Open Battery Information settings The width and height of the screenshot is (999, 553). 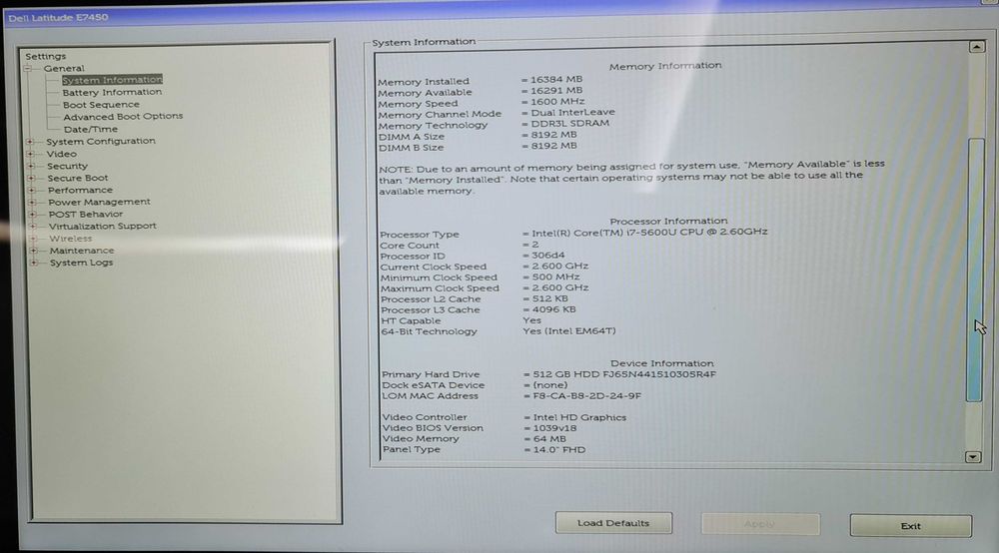coord(112,92)
